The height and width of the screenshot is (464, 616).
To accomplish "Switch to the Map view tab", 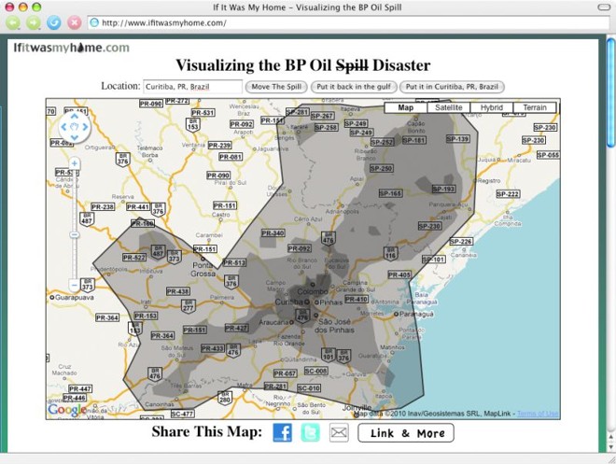I will coord(405,107).
